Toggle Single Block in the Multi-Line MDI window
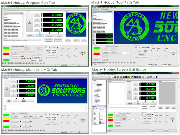Image resolution: width=180 pixels, height=135 pixels. (16, 121)
